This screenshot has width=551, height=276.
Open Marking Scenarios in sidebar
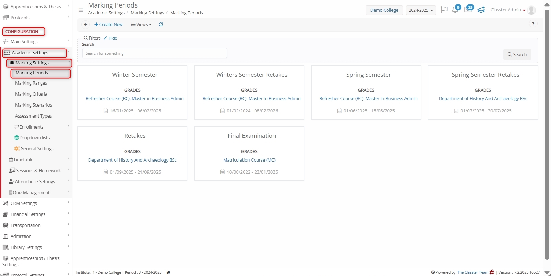[x=33, y=105]
